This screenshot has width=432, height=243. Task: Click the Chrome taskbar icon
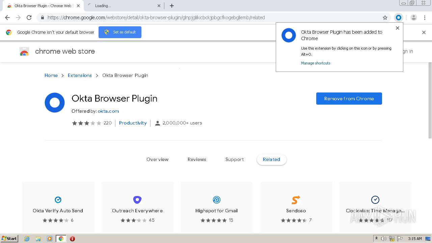pos(61,239)
